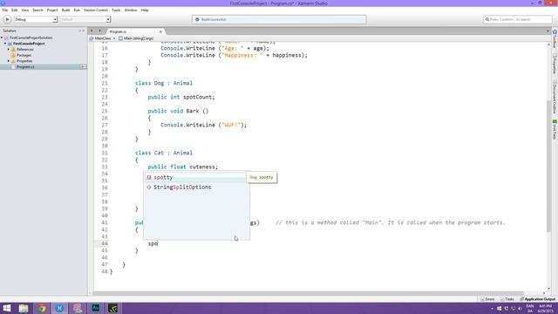Expand the Properties folder
This screenshot has height=314, width=558.
pos(9,61)
